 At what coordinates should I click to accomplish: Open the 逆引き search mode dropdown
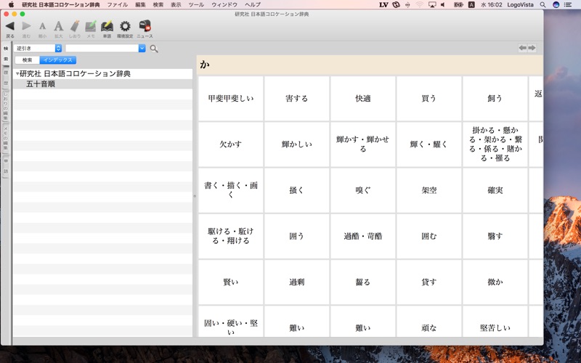[x=38, y=49]
